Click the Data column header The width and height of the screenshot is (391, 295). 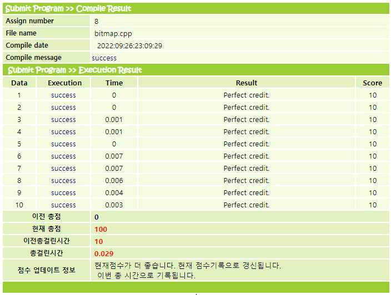(19, 83)
